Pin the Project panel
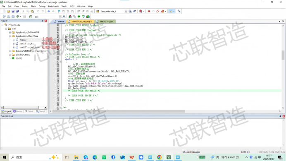This screenshot has width=286, height=161. (42, 21)
